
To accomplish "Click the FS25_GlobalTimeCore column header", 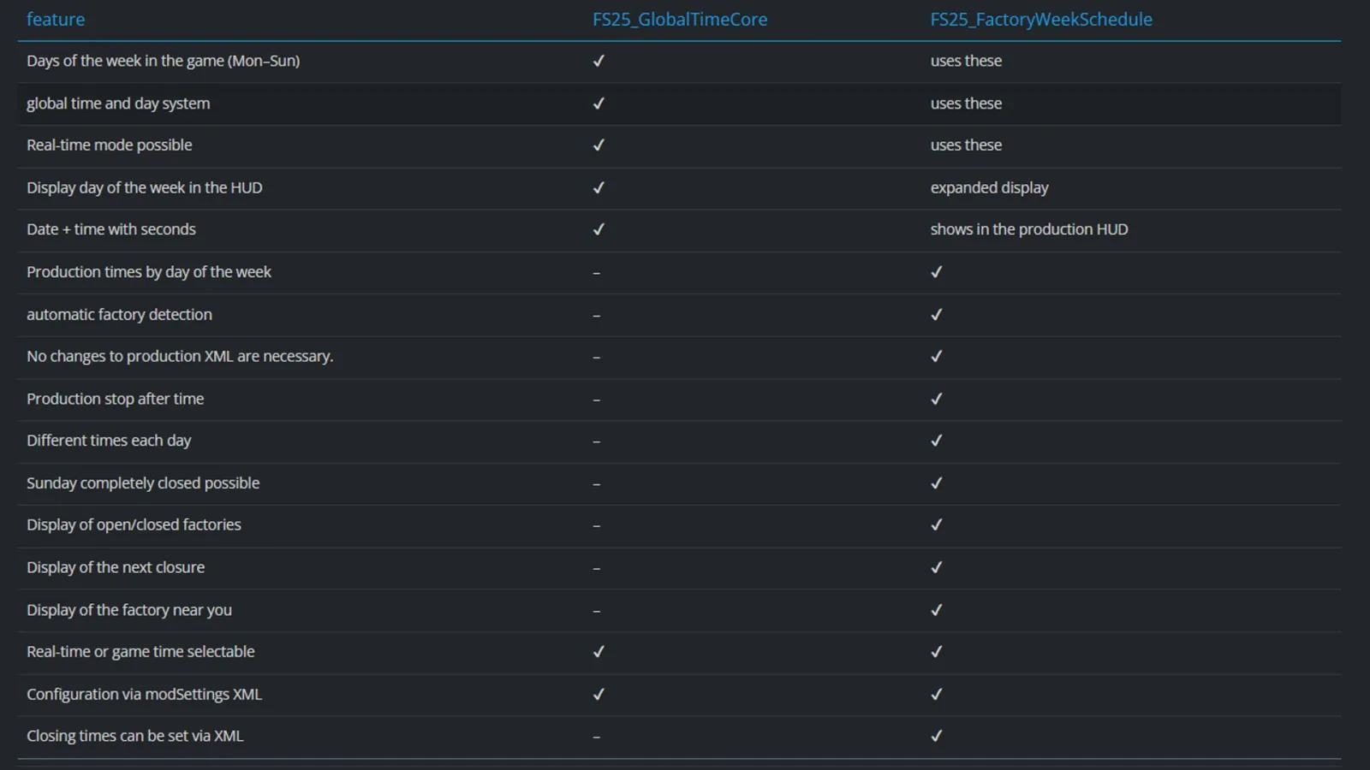I will coord(680,19).
